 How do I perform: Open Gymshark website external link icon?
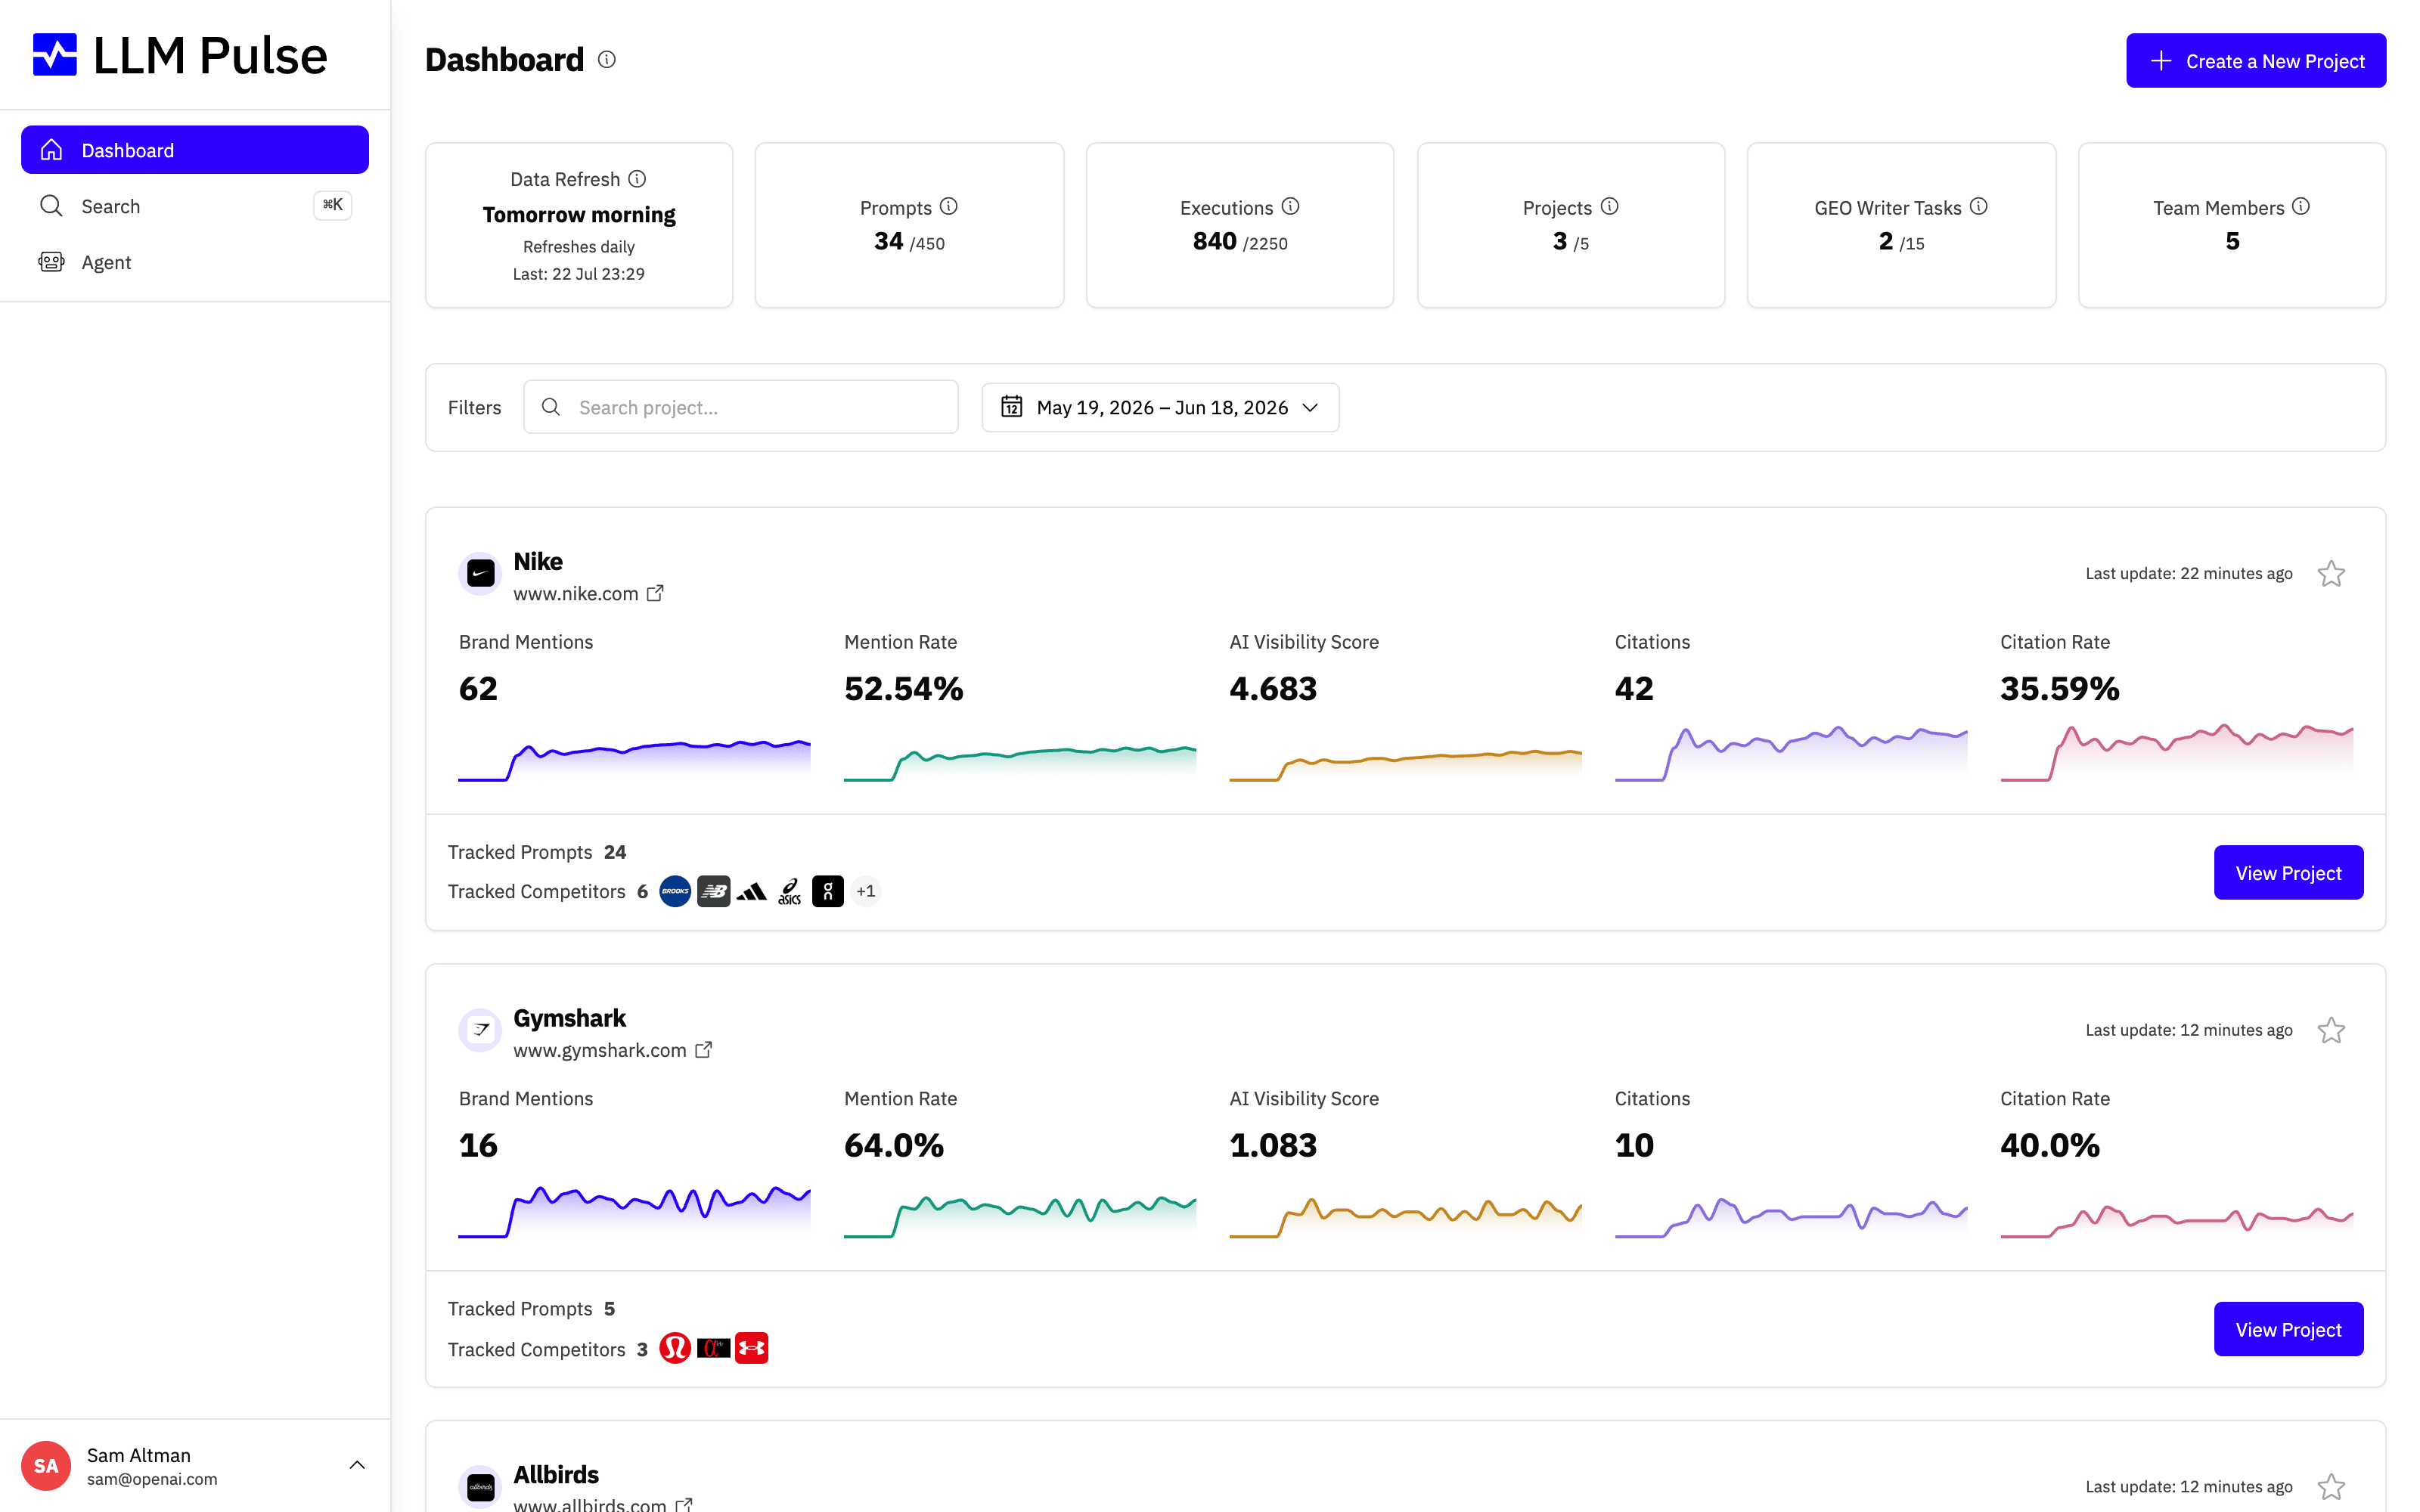704,1050
